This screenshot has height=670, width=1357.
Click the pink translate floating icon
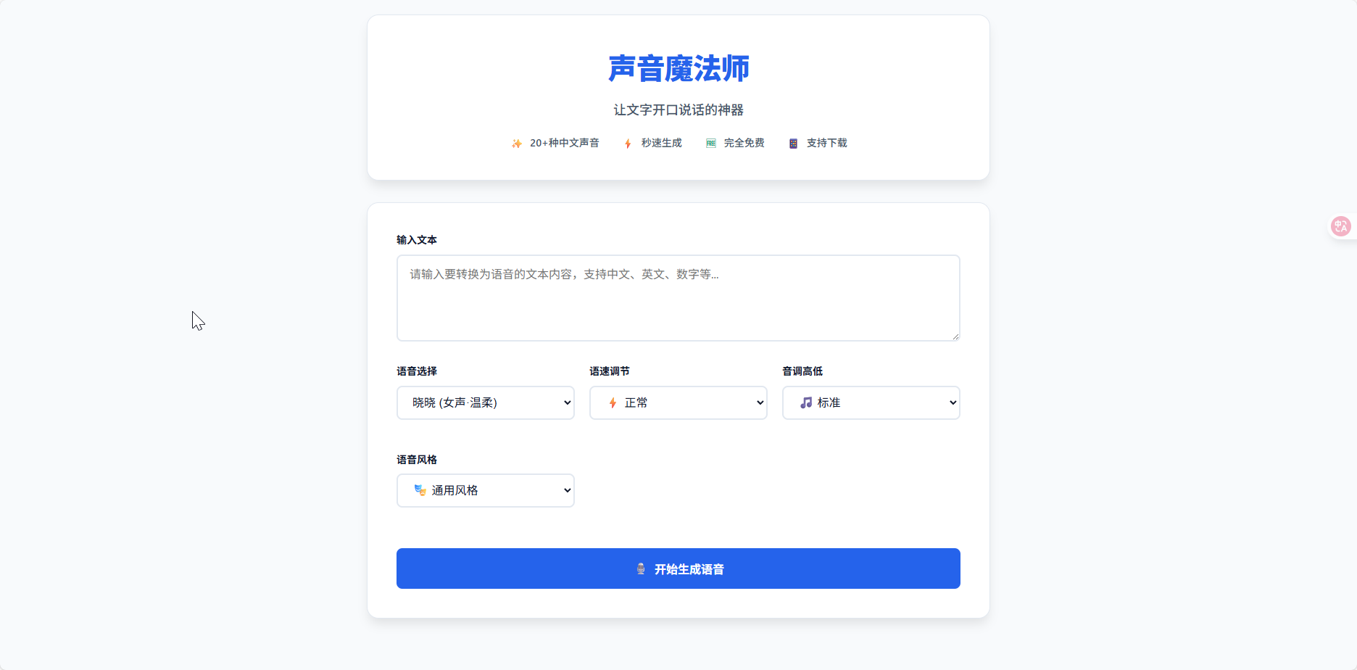coord(1341,226)
